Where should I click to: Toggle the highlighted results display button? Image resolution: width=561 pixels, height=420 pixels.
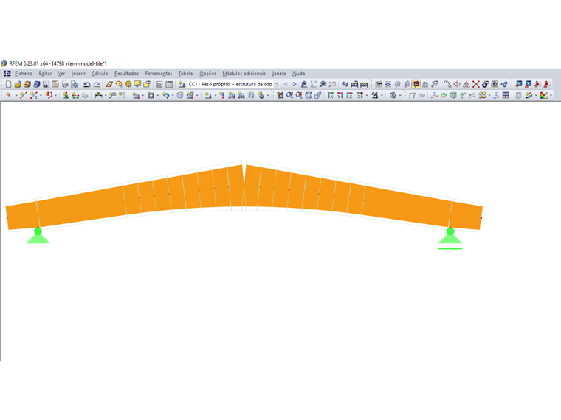[x=416, y=84]
